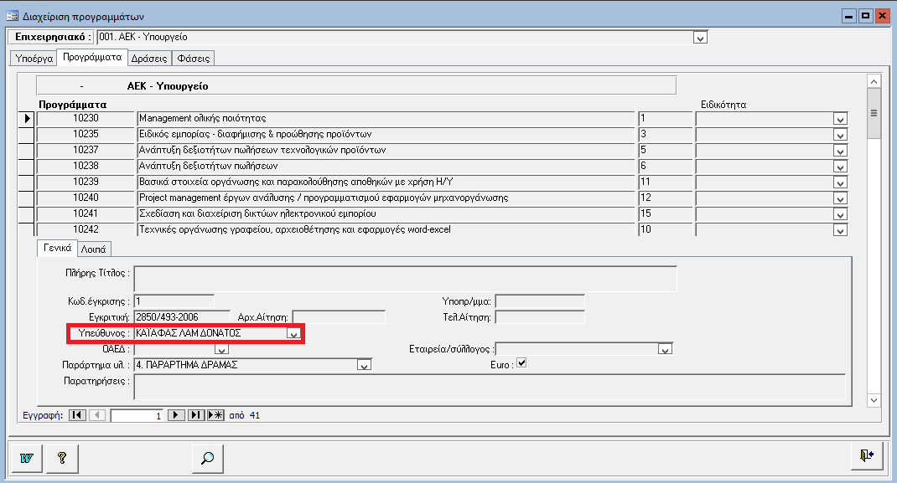Open the Παράρτημα υλ. dropdown
The image size is (897, 483).
(x=364, y=365)
